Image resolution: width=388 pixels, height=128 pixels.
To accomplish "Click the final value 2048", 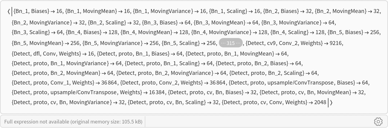I will (320, 102).
